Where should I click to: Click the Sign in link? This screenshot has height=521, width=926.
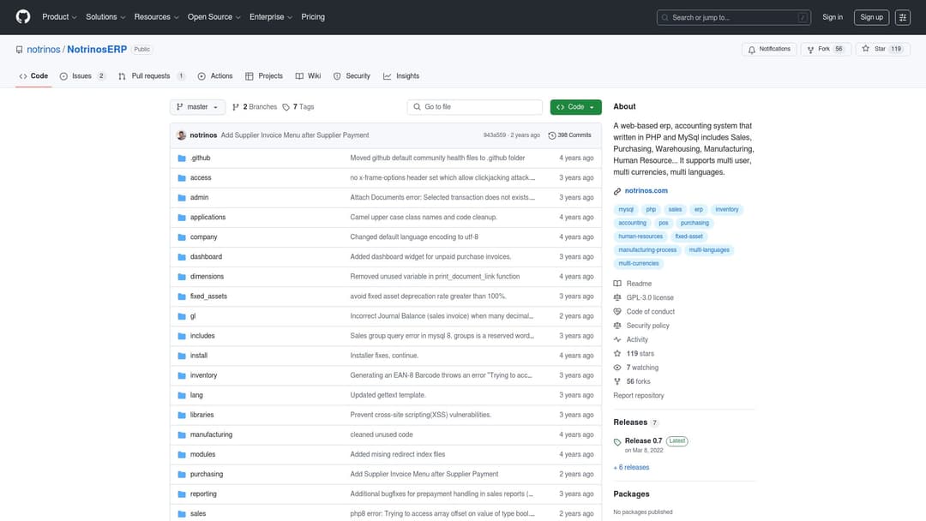pyautogui.click(x=832, y=17)
